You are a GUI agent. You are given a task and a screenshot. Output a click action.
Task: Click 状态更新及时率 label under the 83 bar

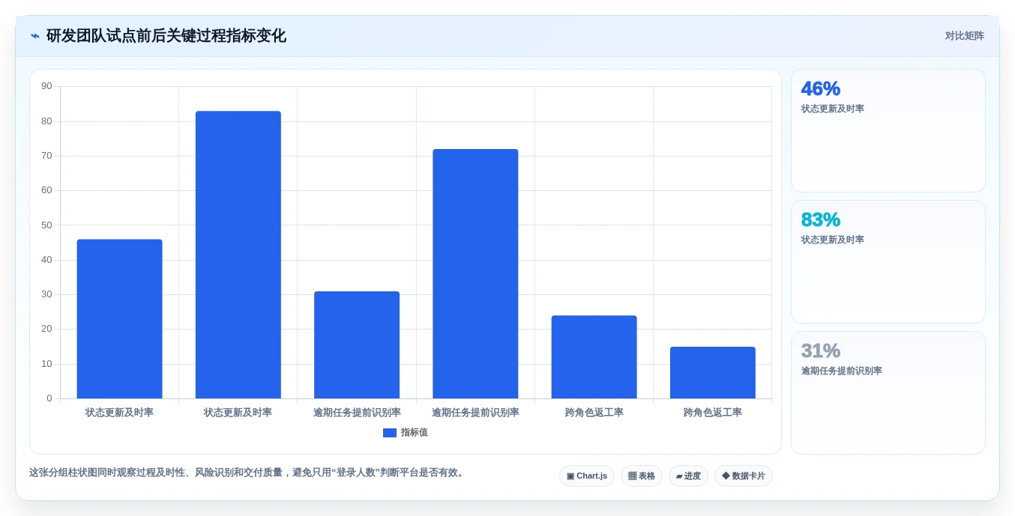(238, 413)
